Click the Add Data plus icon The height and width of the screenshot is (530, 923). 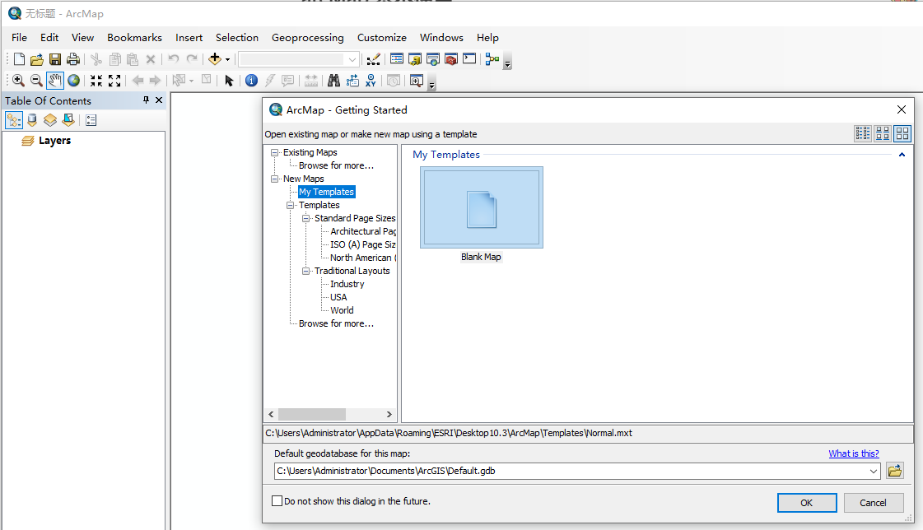(x=215, y=59)
